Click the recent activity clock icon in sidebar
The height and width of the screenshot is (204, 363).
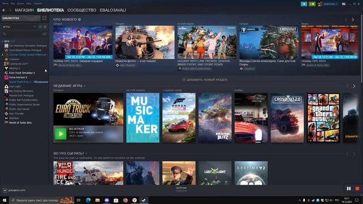point(40,27)
